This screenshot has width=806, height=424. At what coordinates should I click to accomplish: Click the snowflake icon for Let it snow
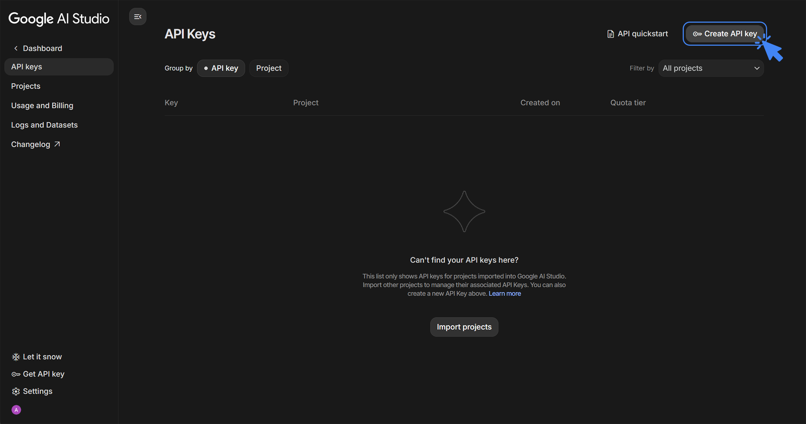click(15, 356)
